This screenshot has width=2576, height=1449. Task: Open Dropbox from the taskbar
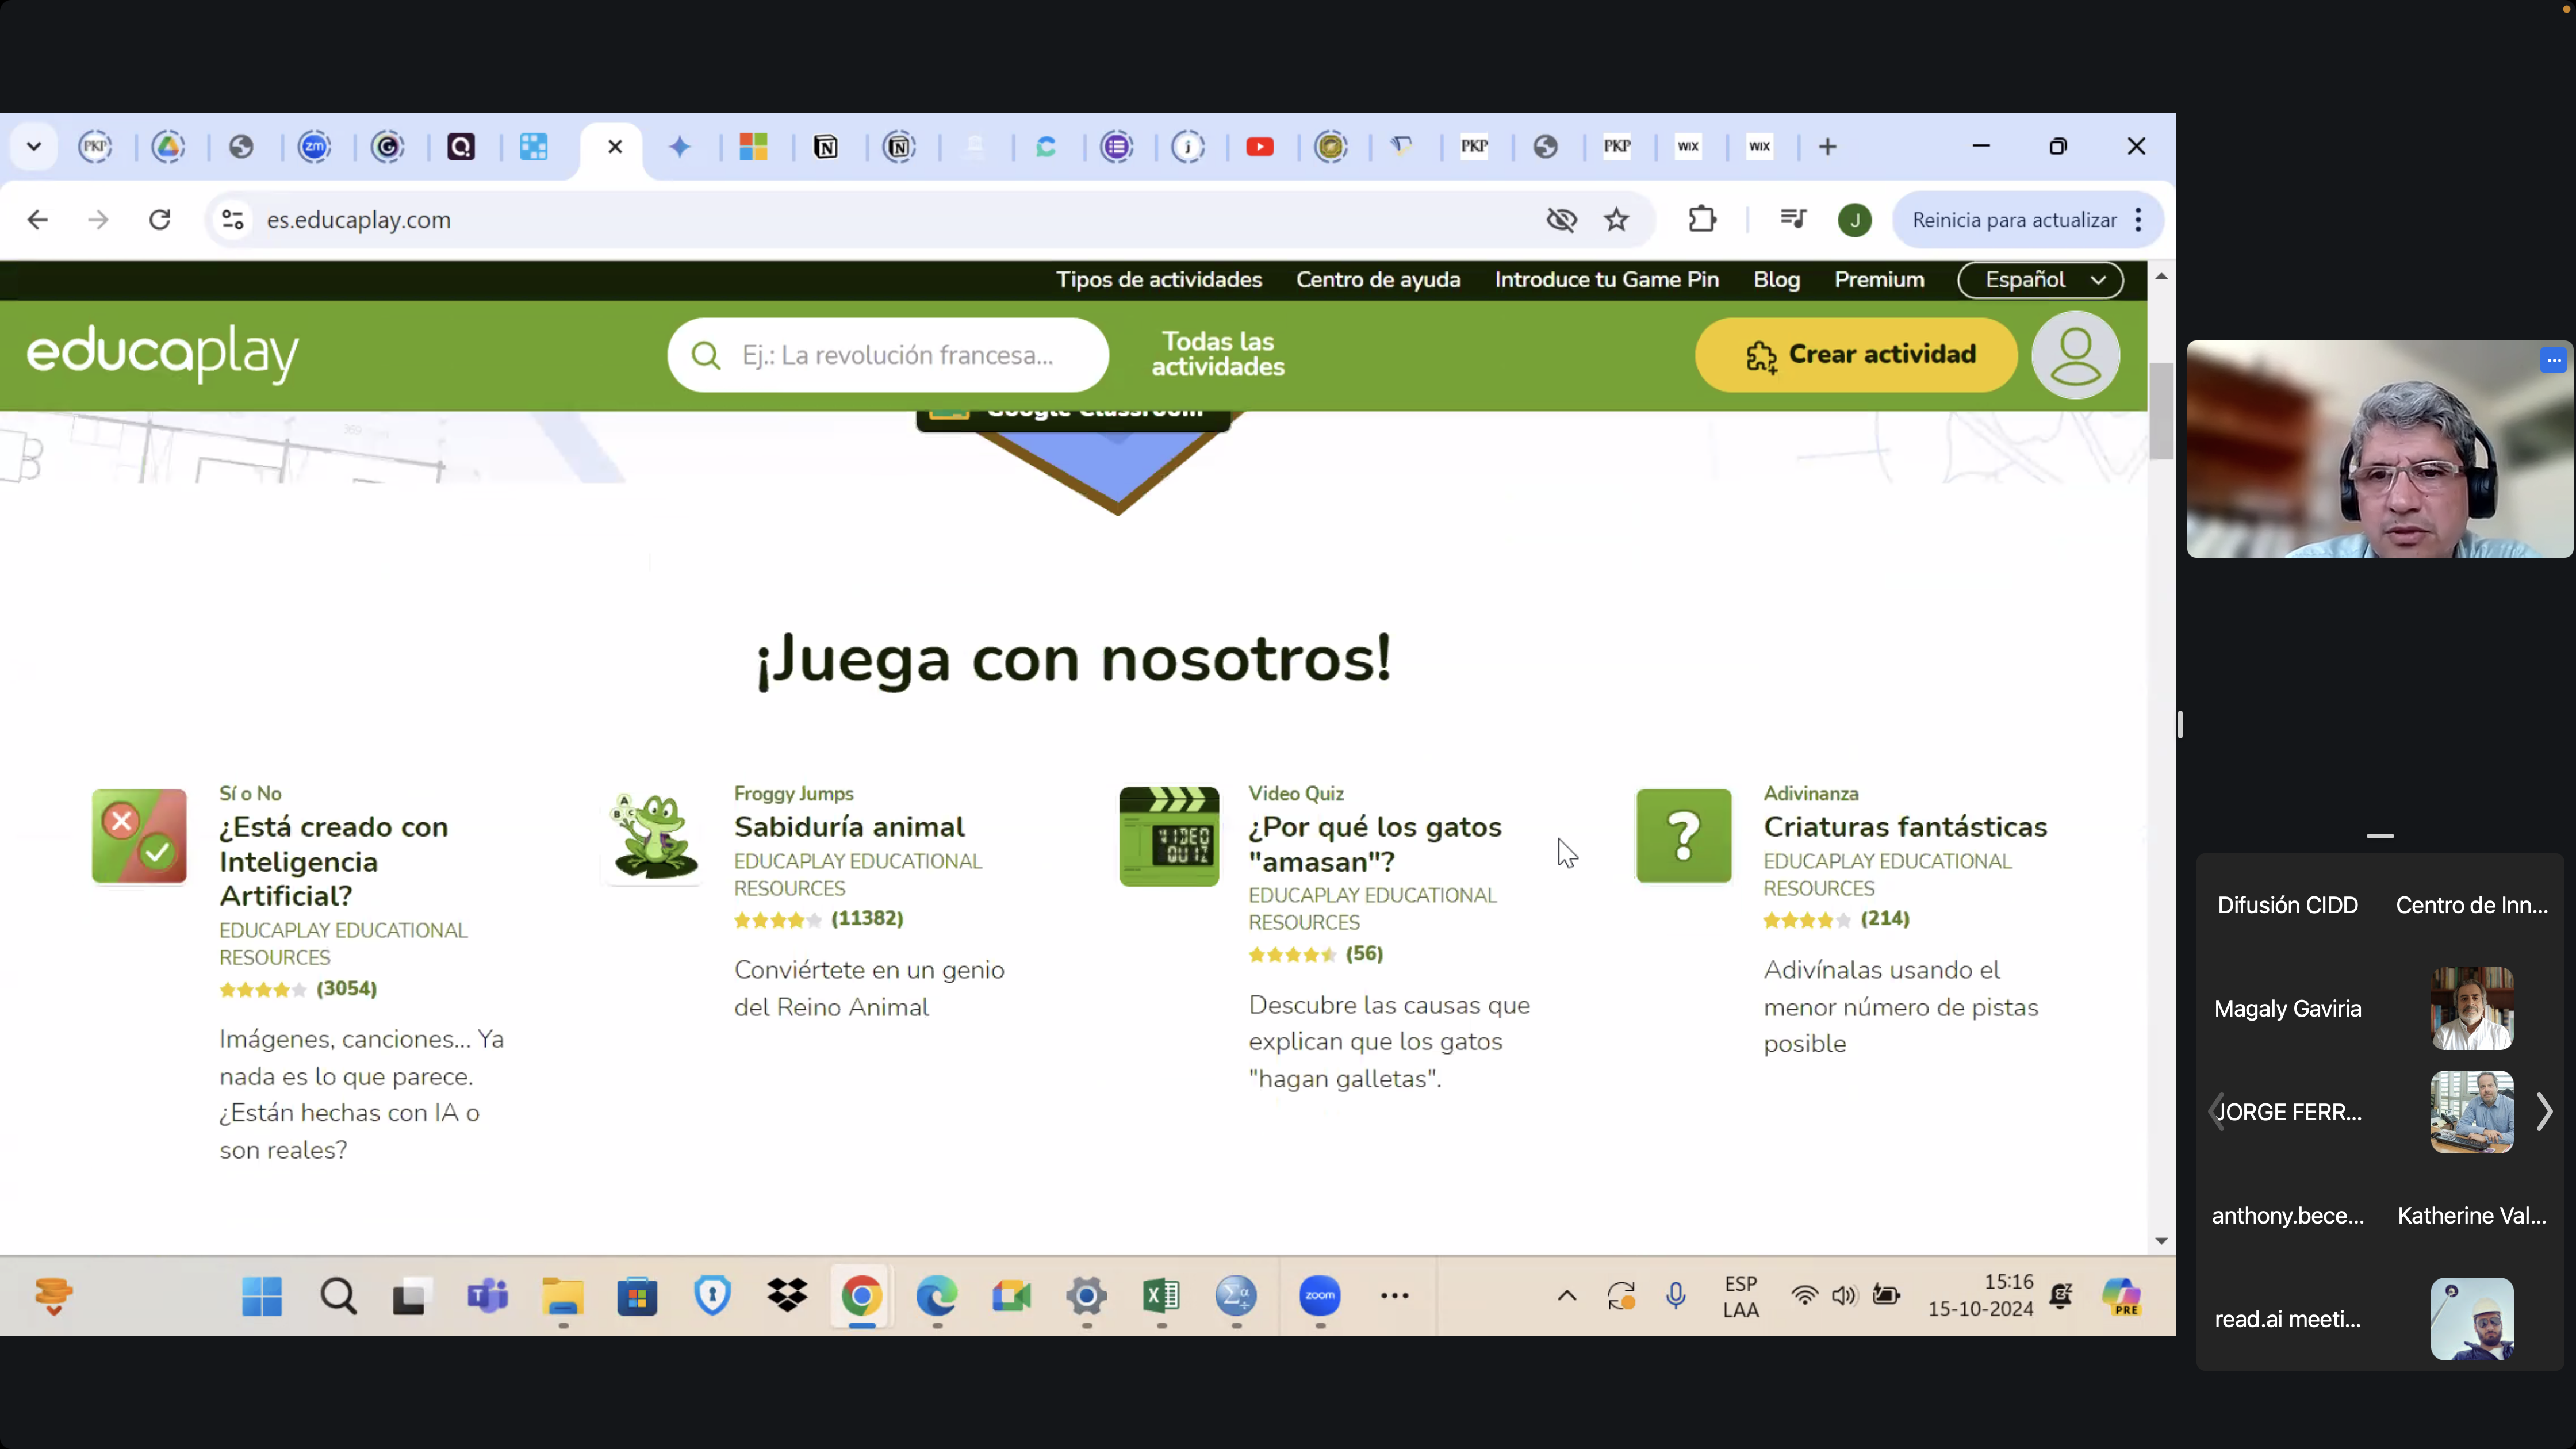click(787, 1296)
